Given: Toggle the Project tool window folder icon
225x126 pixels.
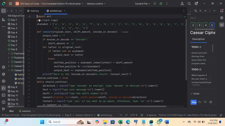Looking at the screenshot, I should (x=4, y=11).
